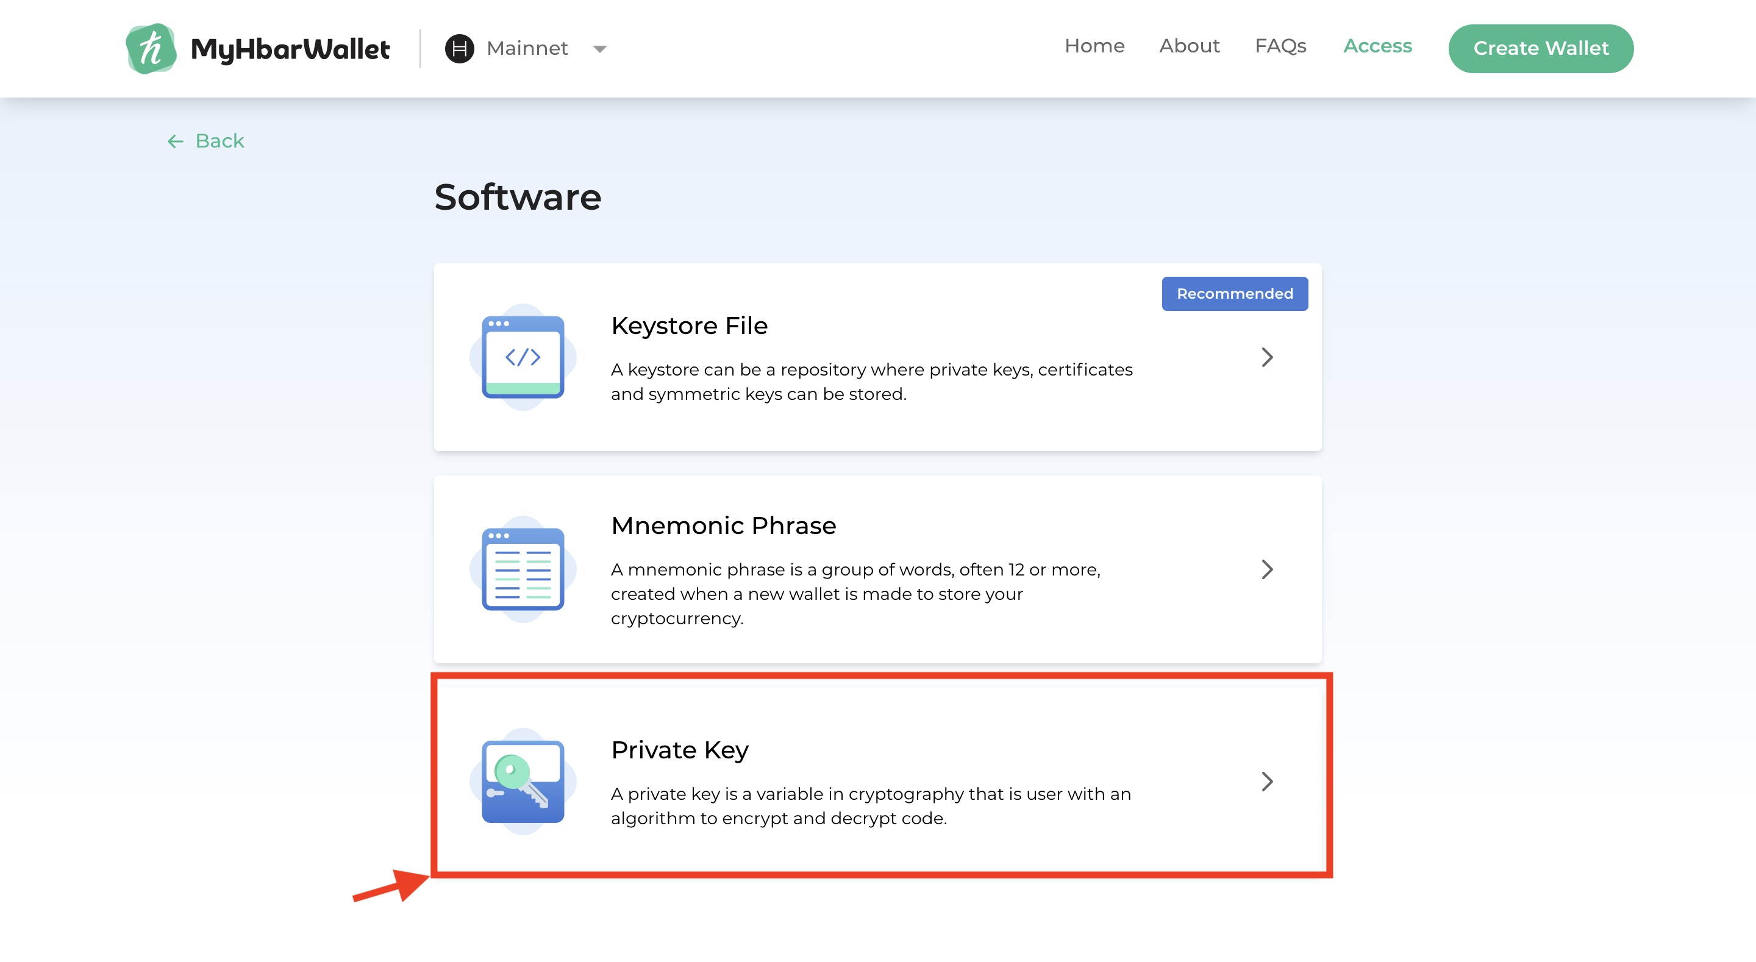
Task: Select the Keystore File title
Action: point(689,326)
